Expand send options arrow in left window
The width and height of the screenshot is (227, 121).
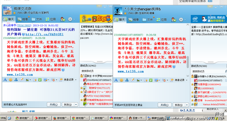[76, 105]
